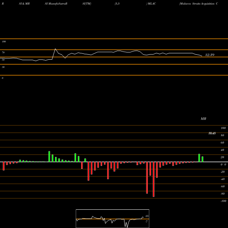The width and height of the screenshot is (228, 228).
Task: Click the 'SI(TM)' header text
Action: click(87, 4)
